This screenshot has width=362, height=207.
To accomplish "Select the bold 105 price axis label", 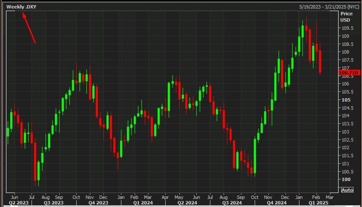I will pyautogui.click(x=346, y=100).
